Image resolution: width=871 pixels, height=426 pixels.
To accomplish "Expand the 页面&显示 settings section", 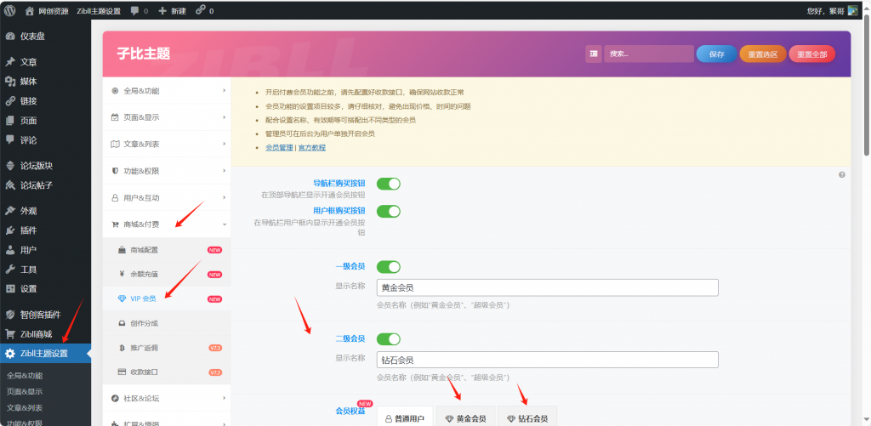I will pyautogui.click(x=167, y=117).
